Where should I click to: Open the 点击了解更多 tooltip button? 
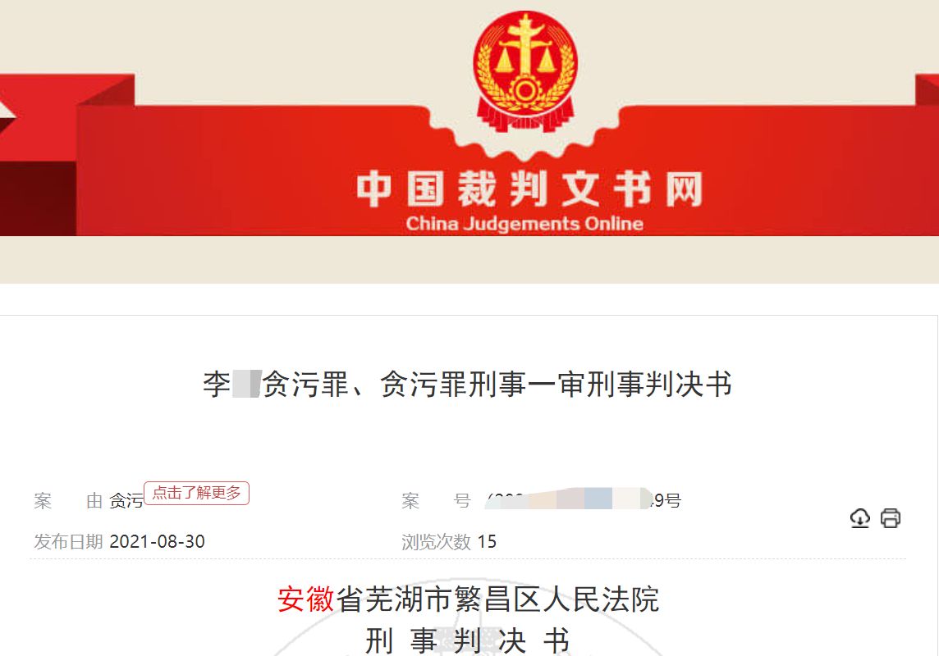point(196,493)
